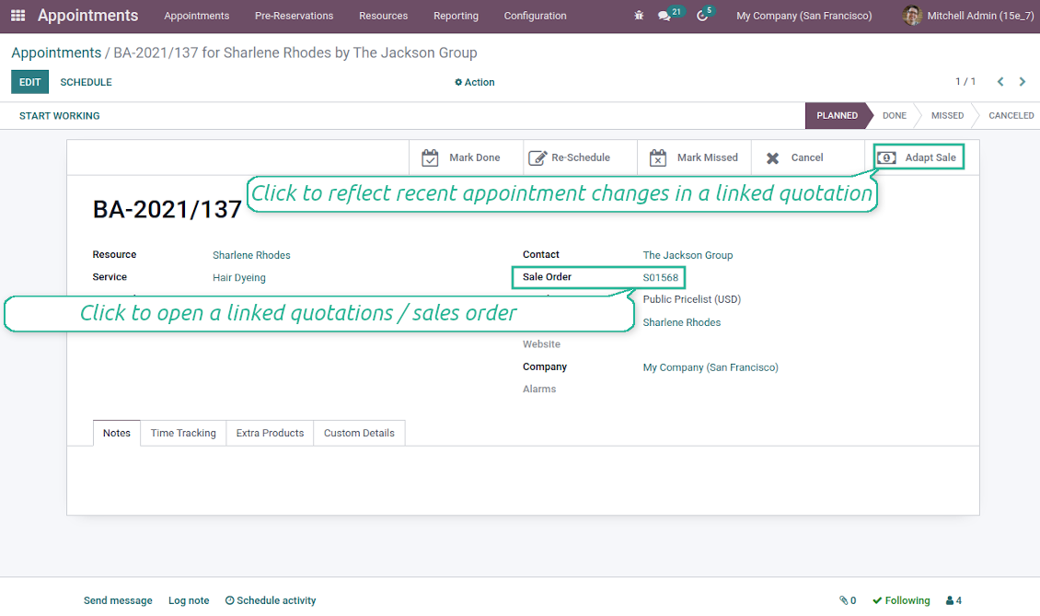
Task: Open Sharlene Rhodes link below pricelist
Action: pyautogui.click(x=681, y=322)
